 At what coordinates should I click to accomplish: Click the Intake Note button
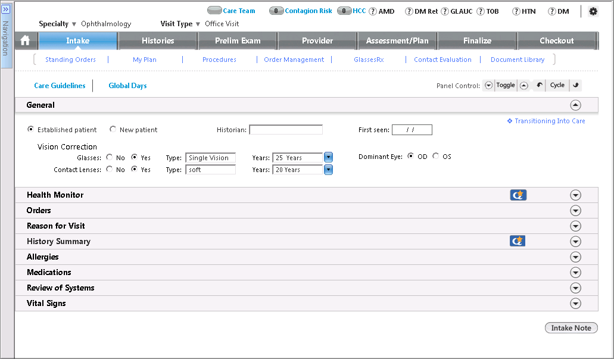click(571, 328)
